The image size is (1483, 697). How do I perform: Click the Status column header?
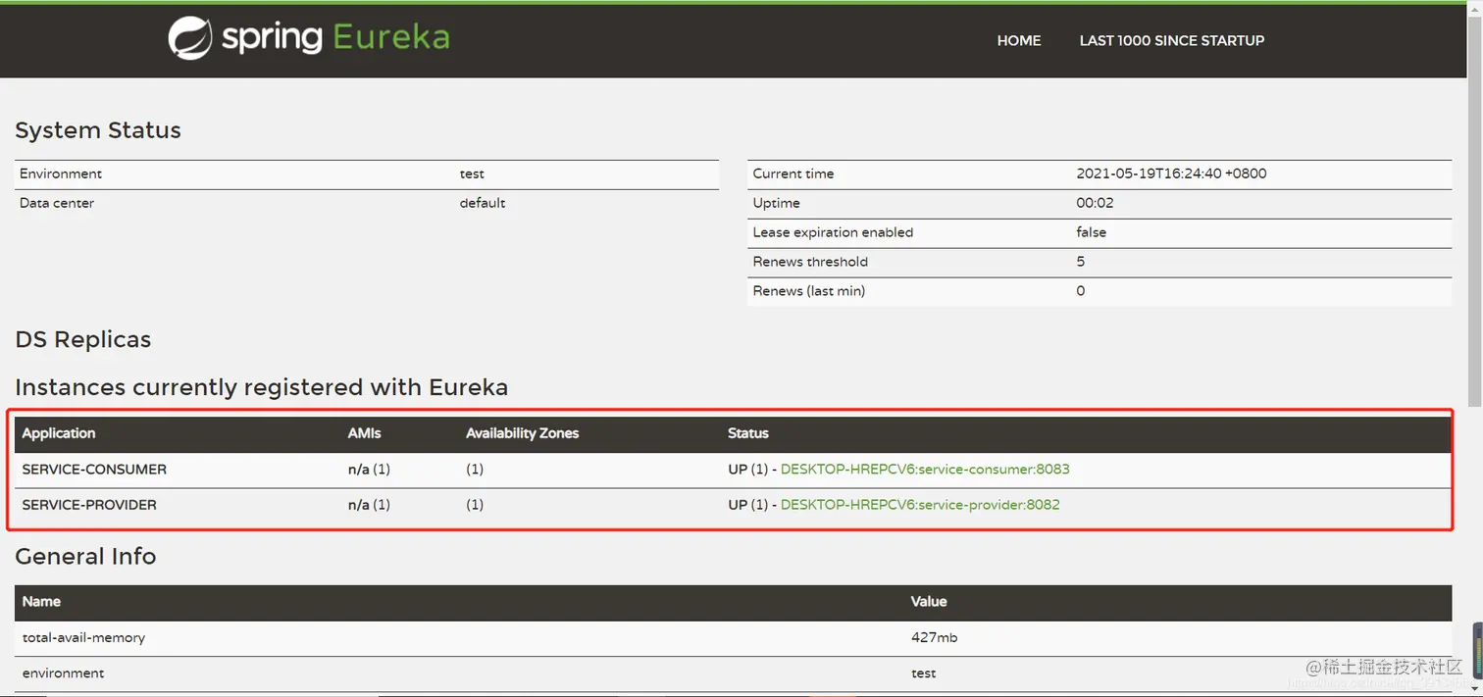tap(748, 433)
